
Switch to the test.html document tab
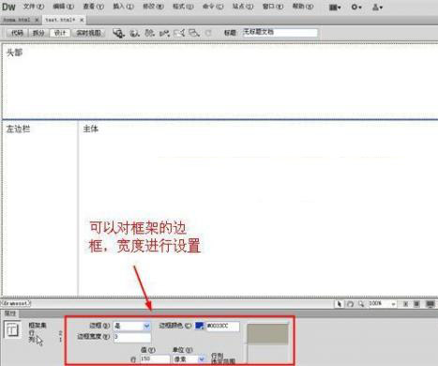click(x=60, y=20)
